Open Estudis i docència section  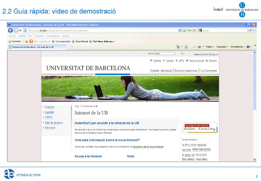pos(161,71)
